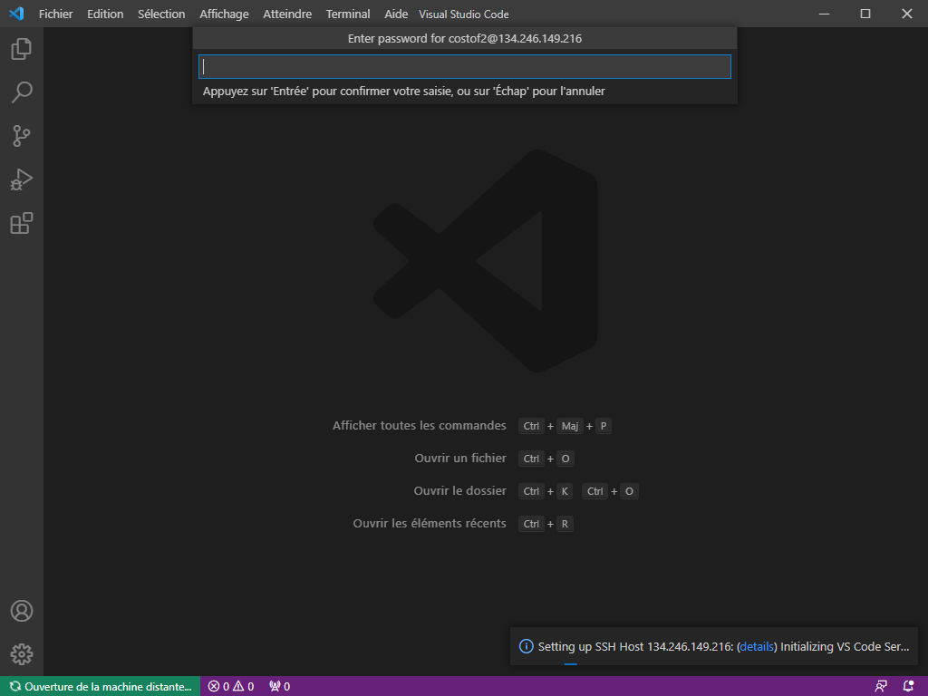Click the ports forwarded status indicator

click(x=279, y=686)
